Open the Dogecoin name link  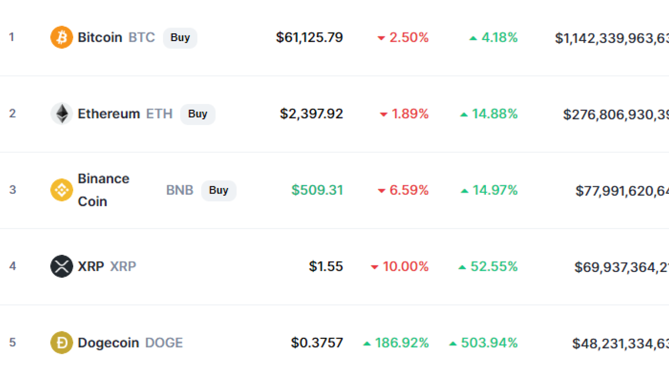coord(108,343)
